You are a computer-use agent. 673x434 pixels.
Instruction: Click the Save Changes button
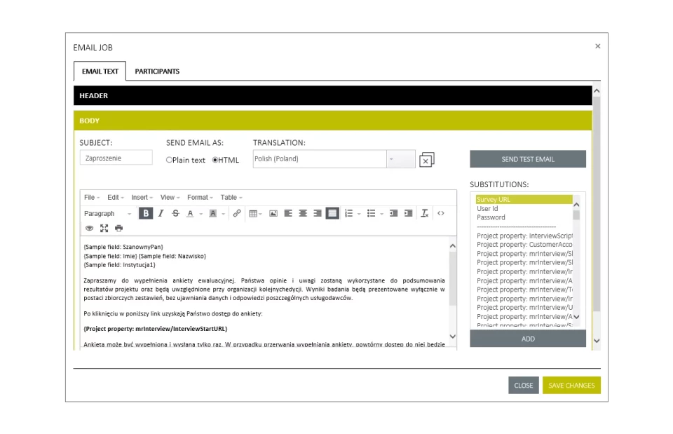click(x=571, y=386)
